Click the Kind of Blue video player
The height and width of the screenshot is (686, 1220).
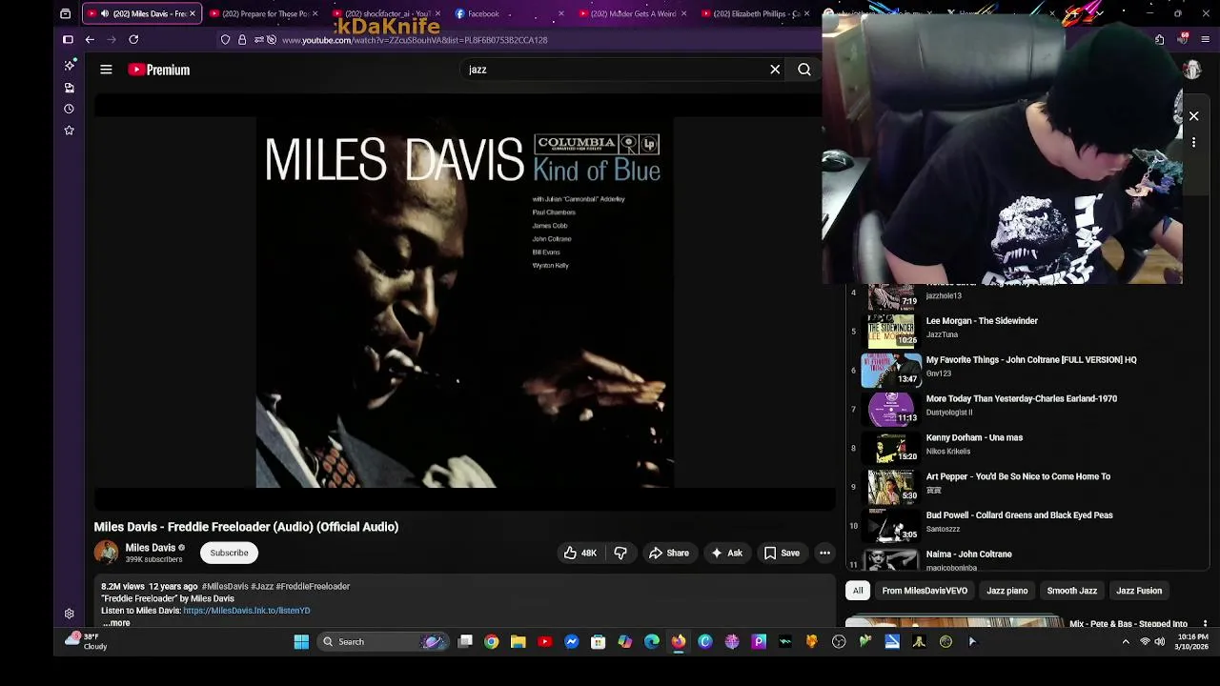pyautogui.click(x=464, y=302)
